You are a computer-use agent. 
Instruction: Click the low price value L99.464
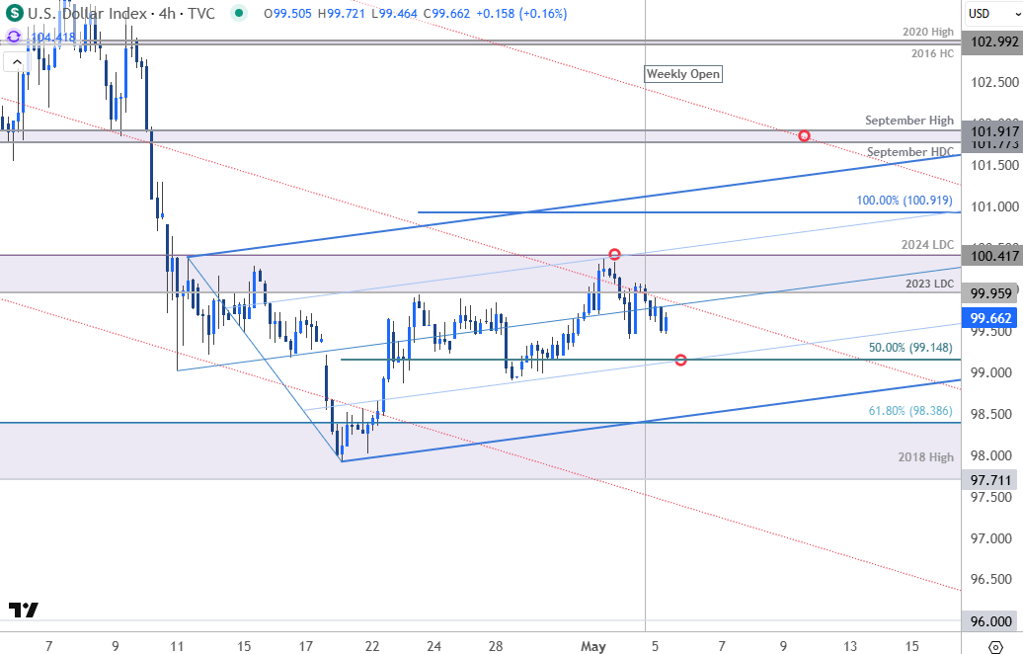click(x=393, y=13)
